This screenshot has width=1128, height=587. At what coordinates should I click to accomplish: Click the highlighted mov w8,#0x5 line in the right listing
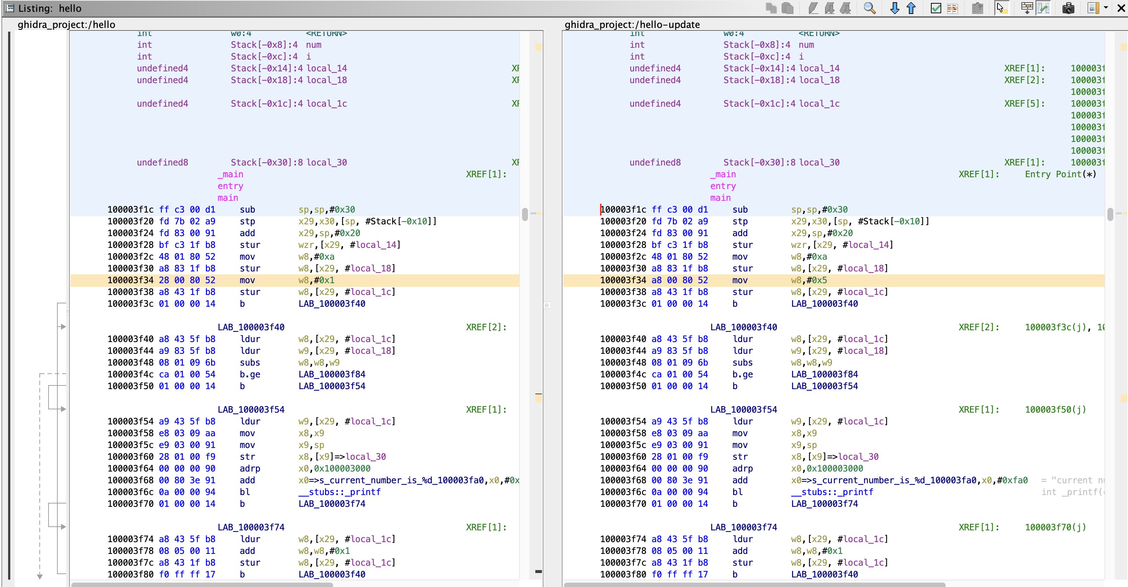[834, 280]
